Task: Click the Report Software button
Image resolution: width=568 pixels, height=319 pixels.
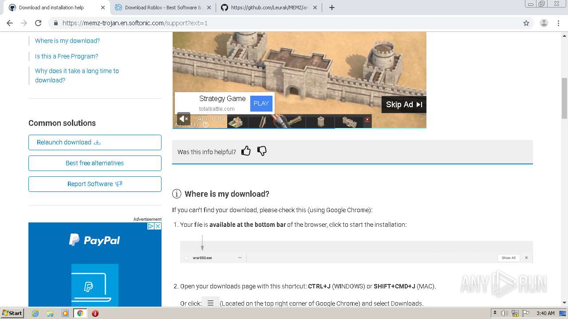Action: click(x=95, y=184)
